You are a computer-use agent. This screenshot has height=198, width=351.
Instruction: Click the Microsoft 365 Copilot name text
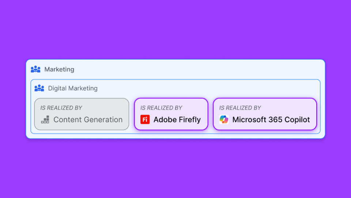271,119
